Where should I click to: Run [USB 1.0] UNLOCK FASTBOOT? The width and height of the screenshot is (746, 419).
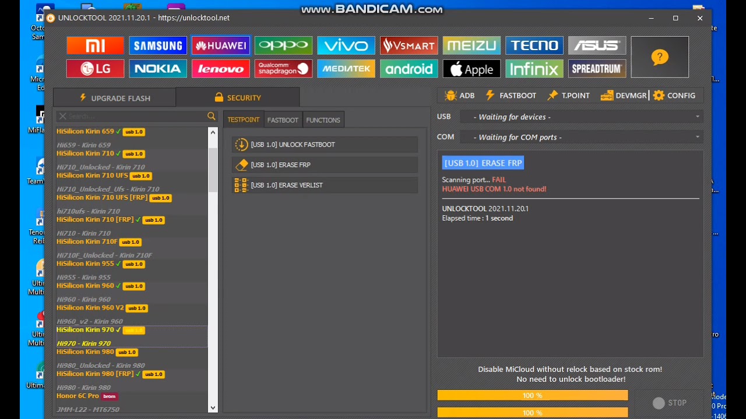click(325, 144)
